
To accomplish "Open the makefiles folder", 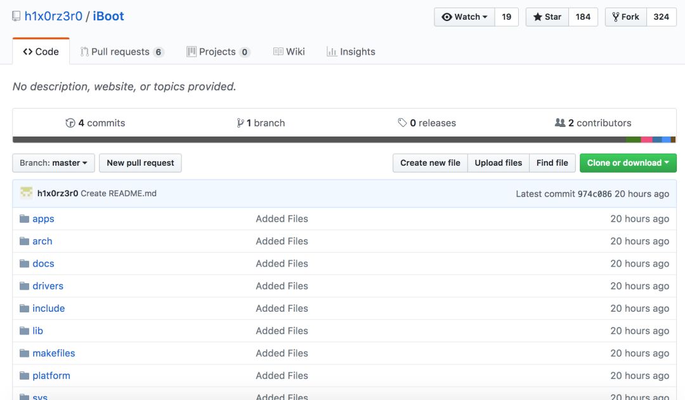I will pyautogui.click(x=54, y=353).
